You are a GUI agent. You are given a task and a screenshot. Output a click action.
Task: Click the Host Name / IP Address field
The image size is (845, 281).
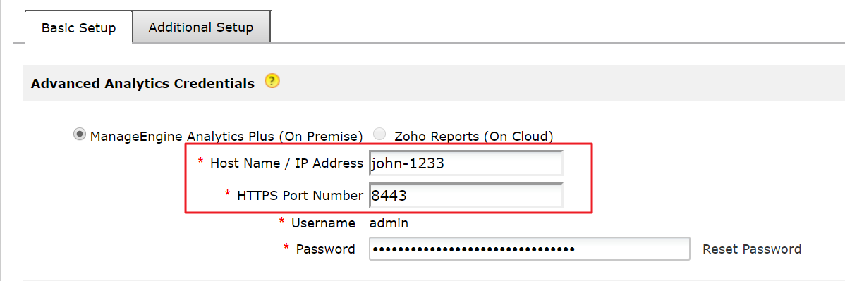pos(466,163)
